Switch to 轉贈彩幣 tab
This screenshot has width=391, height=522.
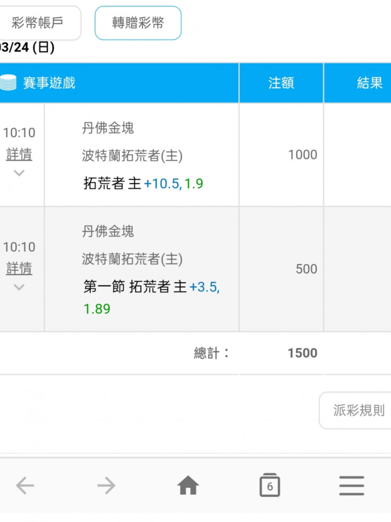pyautogui.click(x=138, y=23)
